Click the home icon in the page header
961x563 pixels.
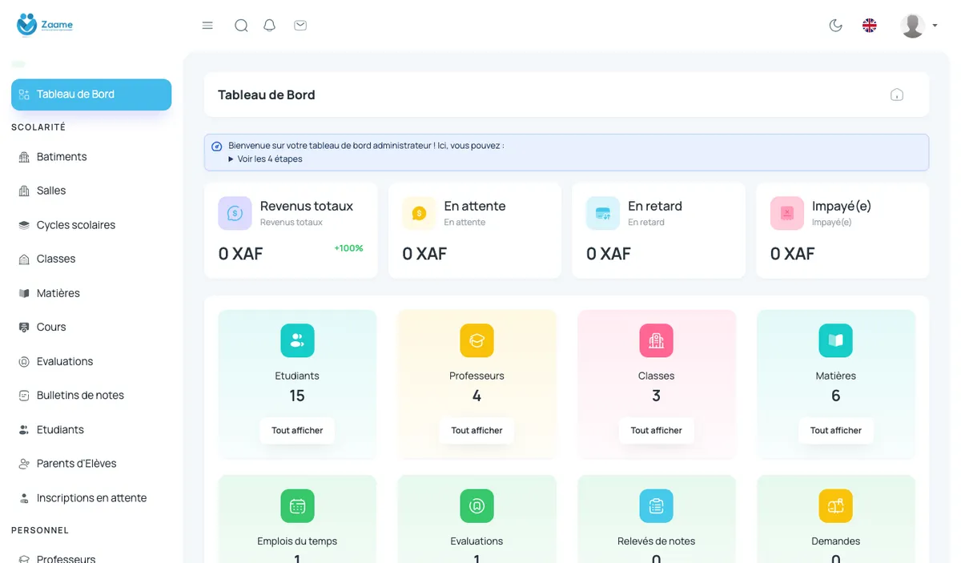[x=897, y=95]
